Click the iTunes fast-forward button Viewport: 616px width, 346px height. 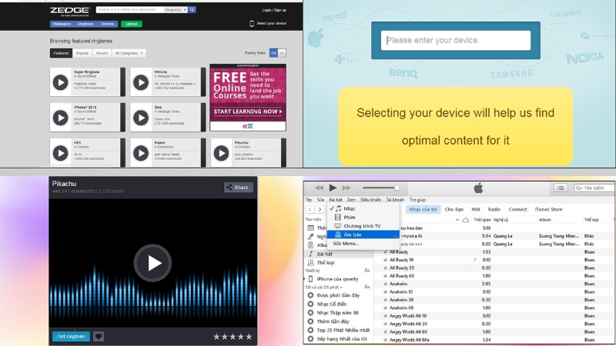click(x=346, y=188)
